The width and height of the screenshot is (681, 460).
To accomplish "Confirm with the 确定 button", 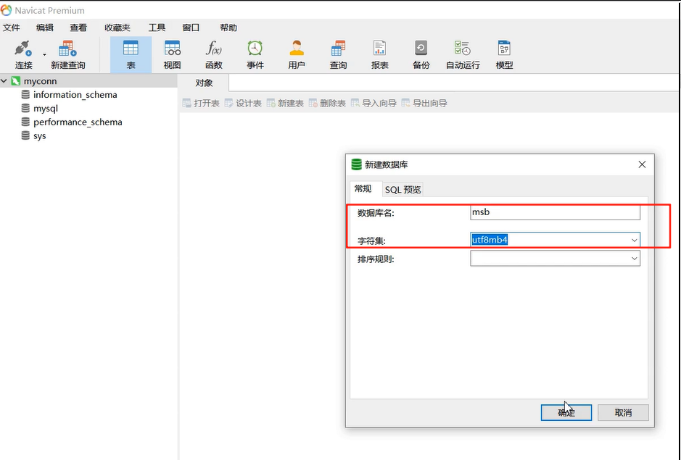I will coord(566,413).
